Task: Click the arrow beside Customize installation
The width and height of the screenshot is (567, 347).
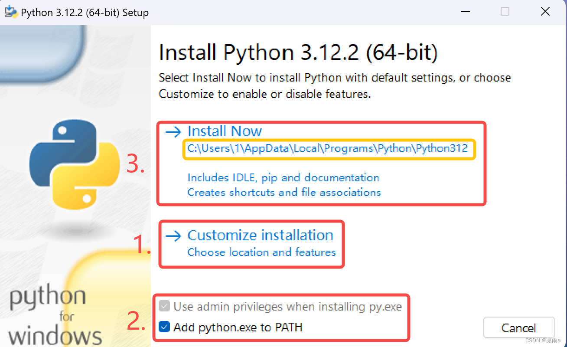Action: click(x=173, y=236)
